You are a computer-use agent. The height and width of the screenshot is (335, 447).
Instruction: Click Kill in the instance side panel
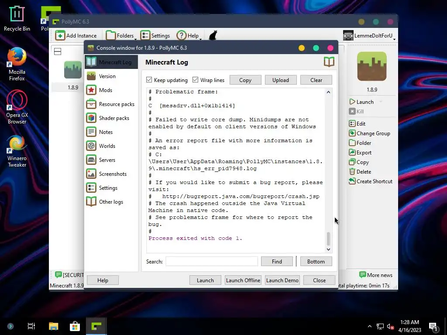(x=356, y=111)
